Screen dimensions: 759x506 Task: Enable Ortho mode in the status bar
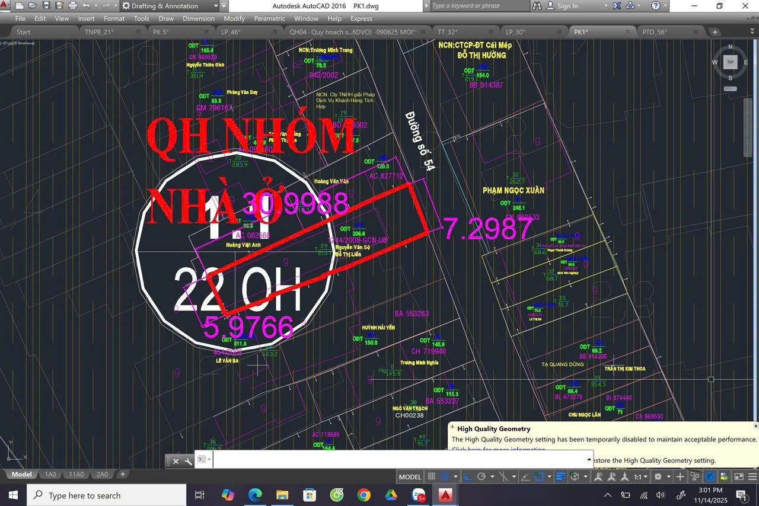[468, 476]
